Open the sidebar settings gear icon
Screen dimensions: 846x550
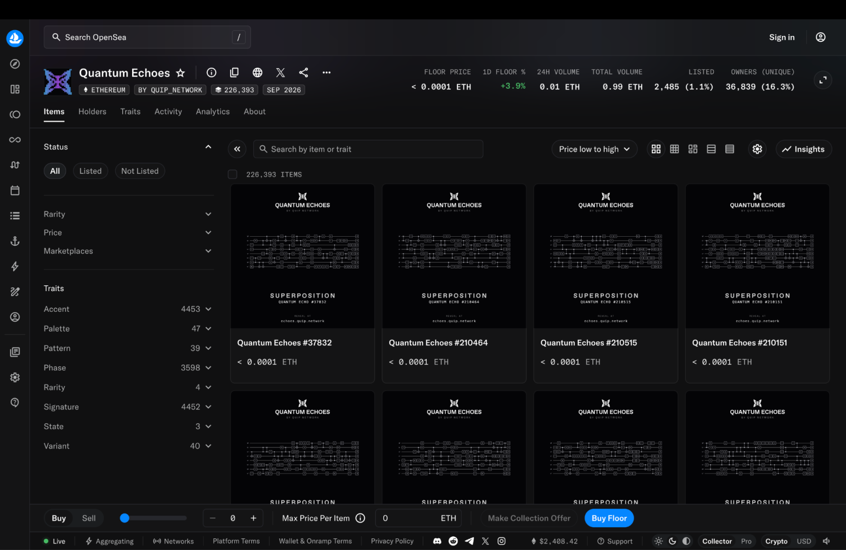click(x=15, y=377)
